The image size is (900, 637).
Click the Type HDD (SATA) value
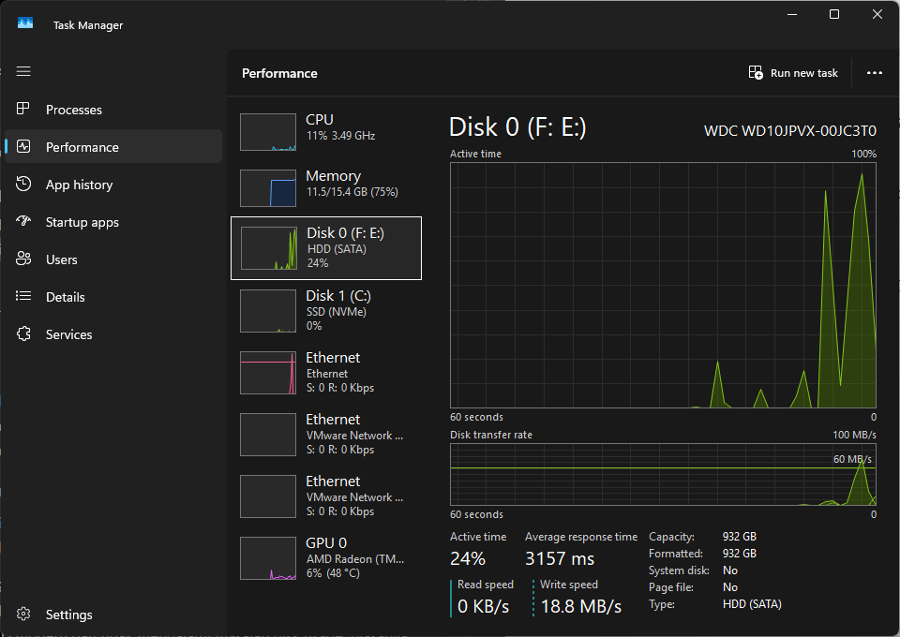[752, 604]
